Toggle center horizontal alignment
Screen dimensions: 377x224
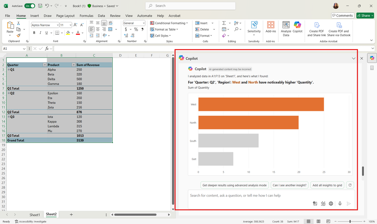[98, 29]
